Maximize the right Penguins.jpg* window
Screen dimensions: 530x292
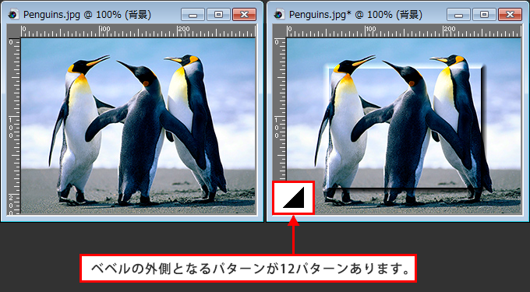point(484,15)
